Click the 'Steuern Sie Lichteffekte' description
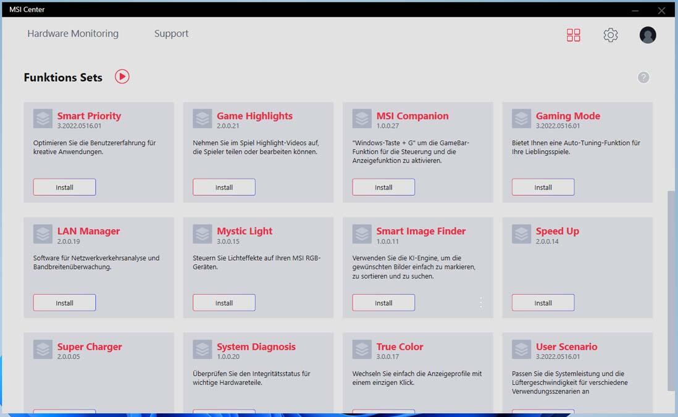Screen dimensions: 678x417 [256, 263]
